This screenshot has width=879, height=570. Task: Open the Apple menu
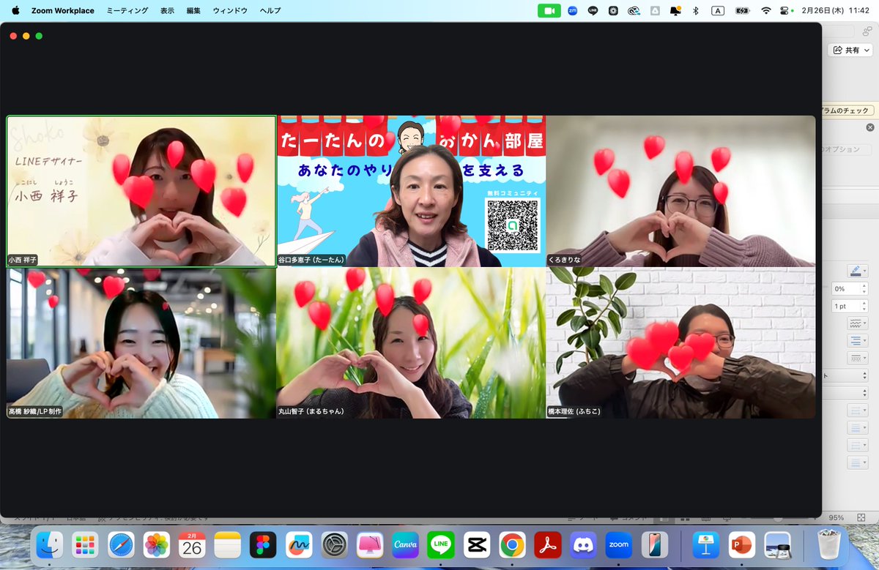(15, 10)
